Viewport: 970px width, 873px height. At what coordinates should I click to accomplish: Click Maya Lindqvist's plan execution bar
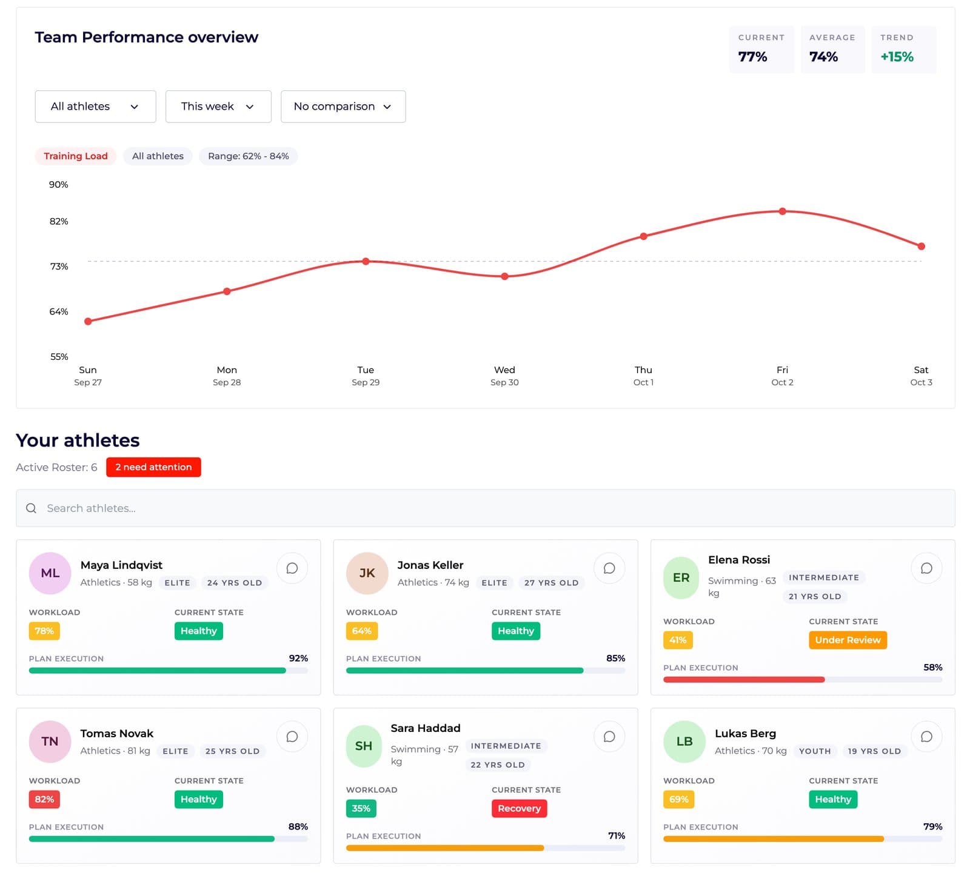169,671
